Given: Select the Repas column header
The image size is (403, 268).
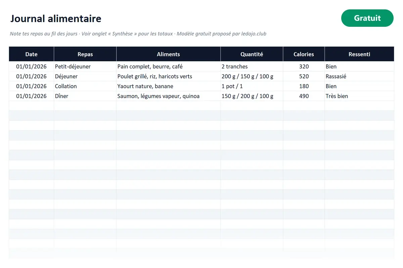Looking at the screenshot, I should (x=85, y=54).
